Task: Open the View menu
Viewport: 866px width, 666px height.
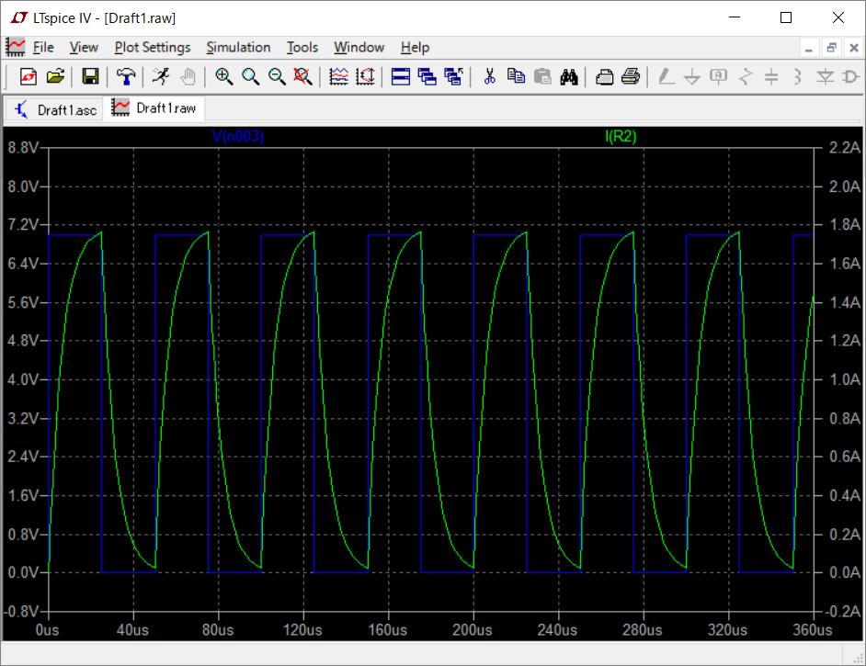Action: click(84, 48)
